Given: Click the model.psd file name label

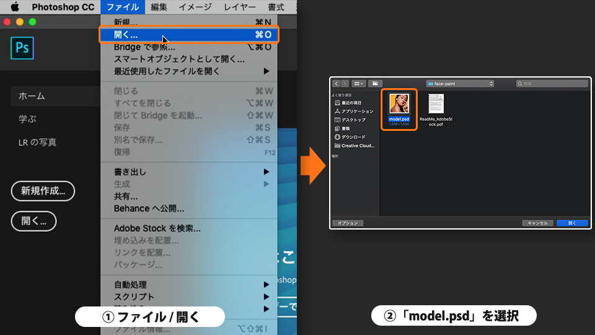Looking at the screenshot, I should pyautogui.click(x=399, y=119).
